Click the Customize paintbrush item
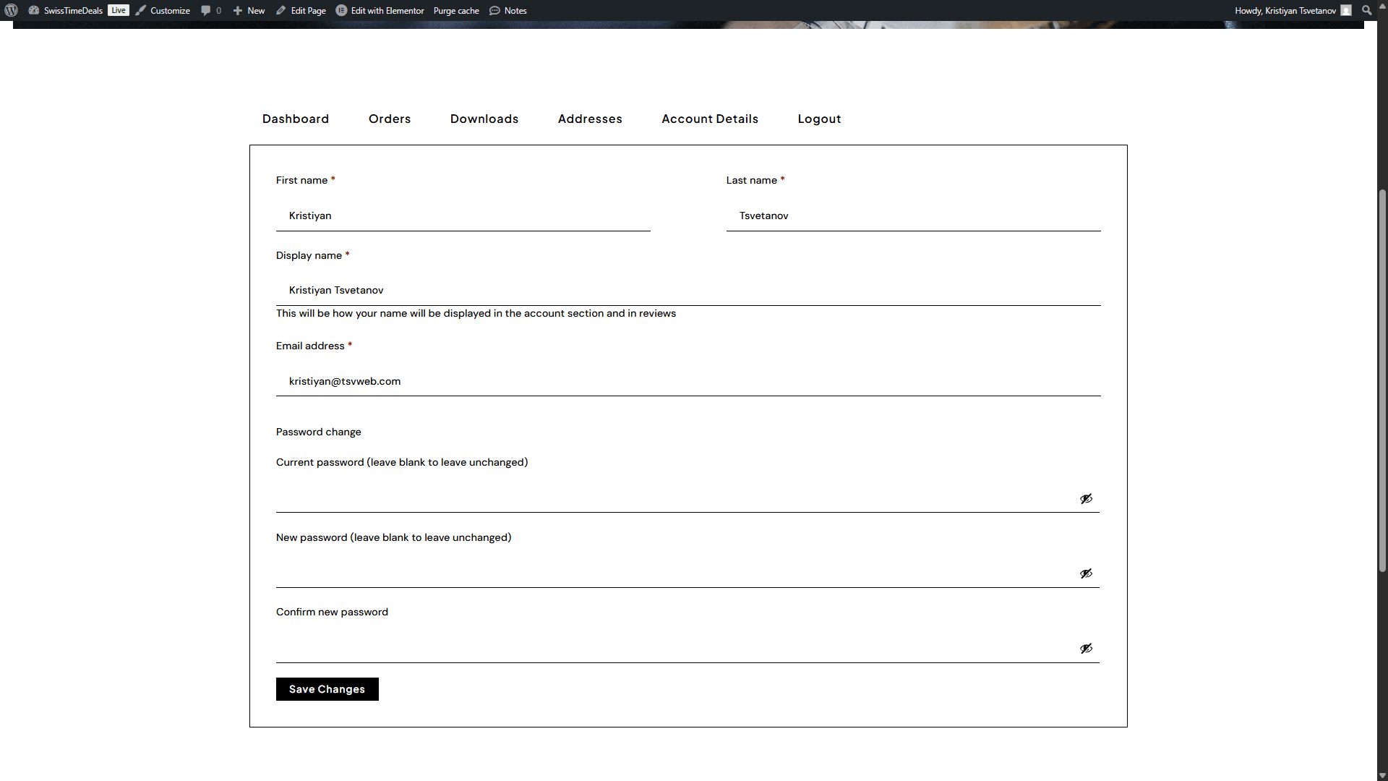The image size is (1388, 781). click(x=163, y=10)
